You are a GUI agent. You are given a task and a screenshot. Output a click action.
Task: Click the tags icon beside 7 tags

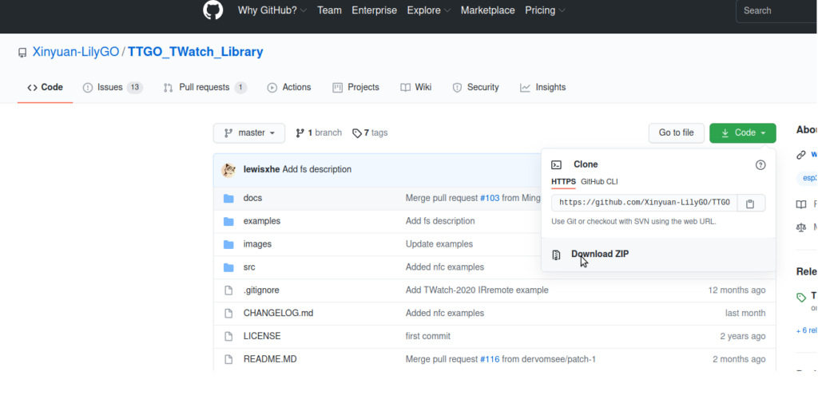pyautogui.click(x=357, y=133)
